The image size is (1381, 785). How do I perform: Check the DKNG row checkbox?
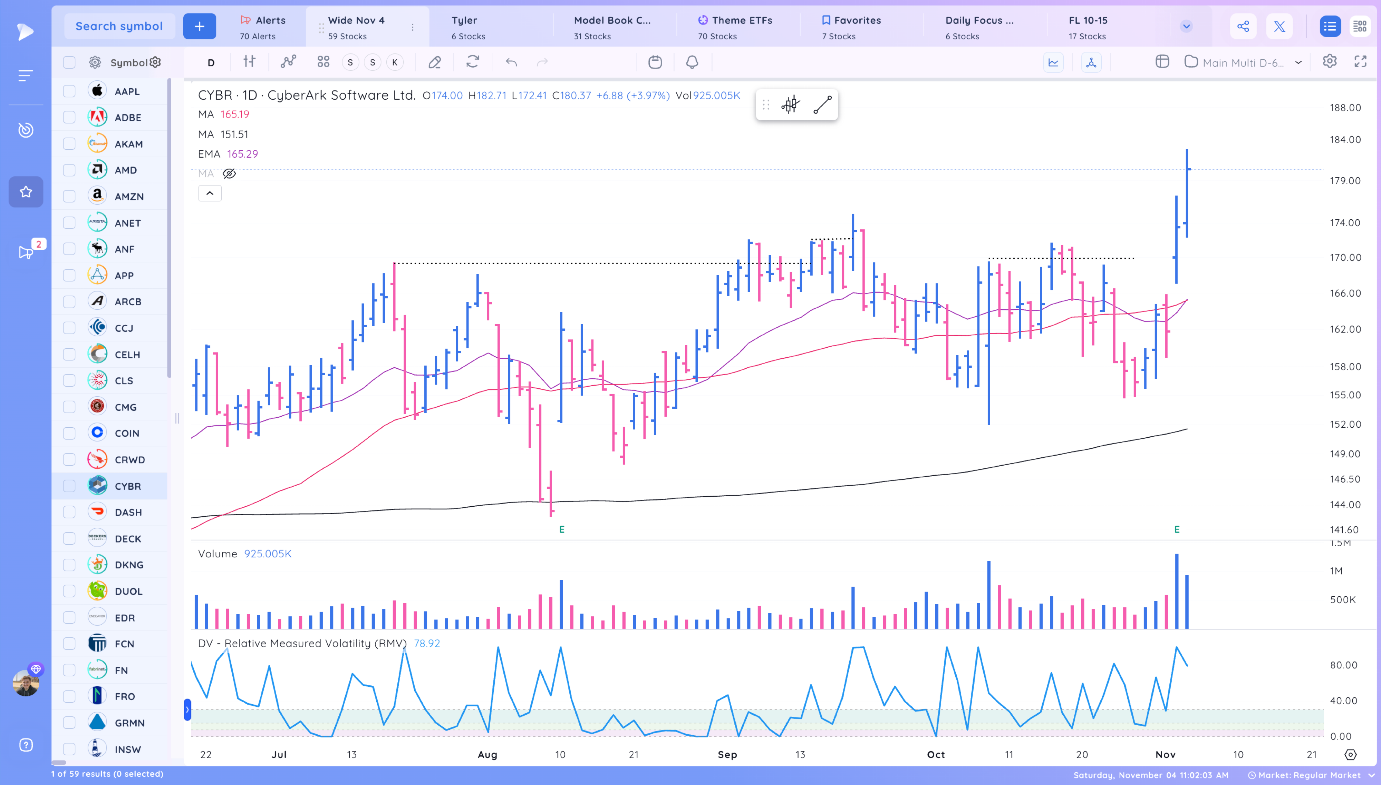tap(69, 565)
